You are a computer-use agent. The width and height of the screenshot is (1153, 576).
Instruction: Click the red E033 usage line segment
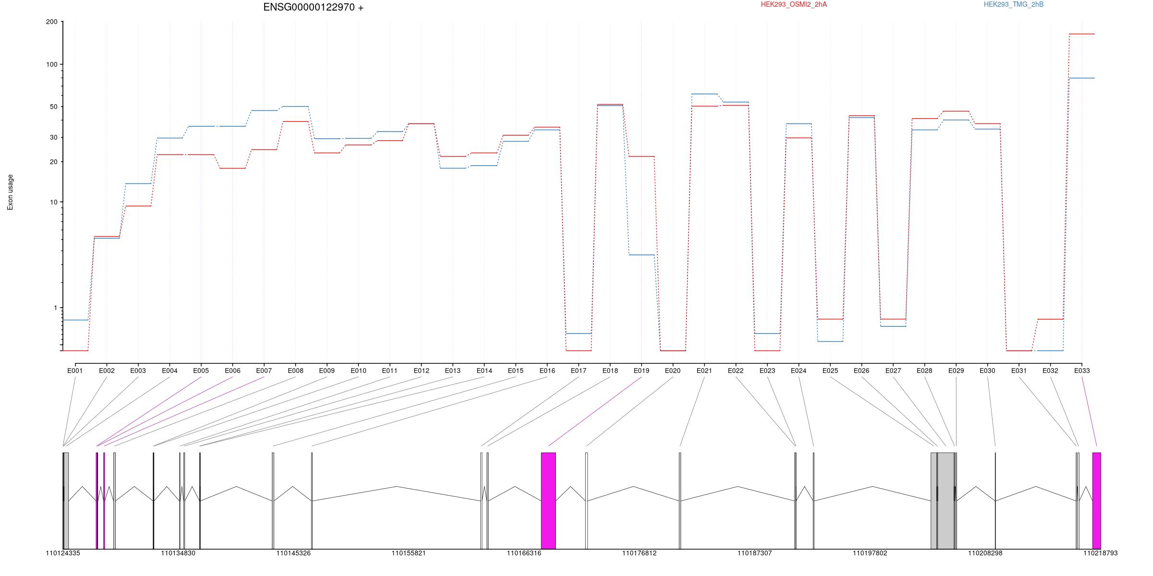pos(1082,34)
